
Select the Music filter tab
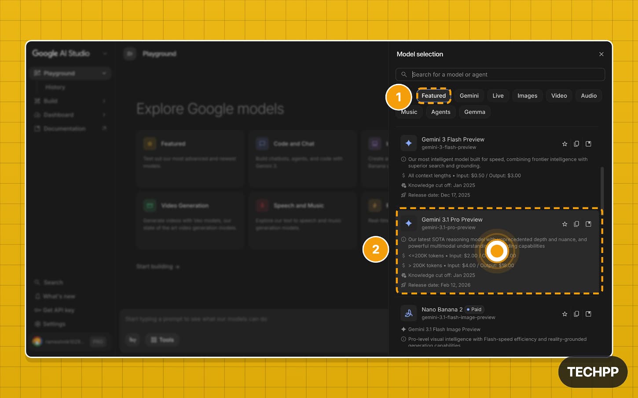pos(409,112)
